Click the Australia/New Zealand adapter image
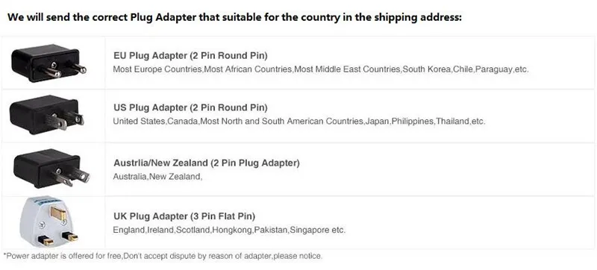 point(51,169)
